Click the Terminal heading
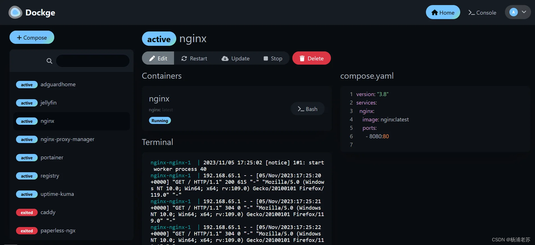This screenshot has width=535, height=245. coord(157,142)
